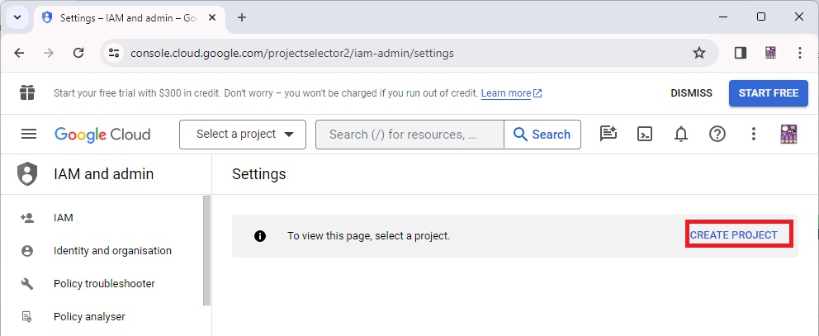This screenshot has height=336, width=819.
Task: Click the Google Cloud logo
Action: [x=102, y=135]
